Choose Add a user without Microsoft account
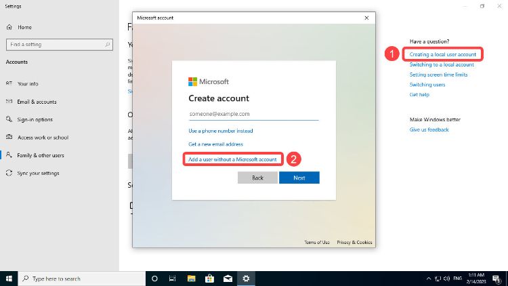The image size is (508, 286). pos(233,159)
